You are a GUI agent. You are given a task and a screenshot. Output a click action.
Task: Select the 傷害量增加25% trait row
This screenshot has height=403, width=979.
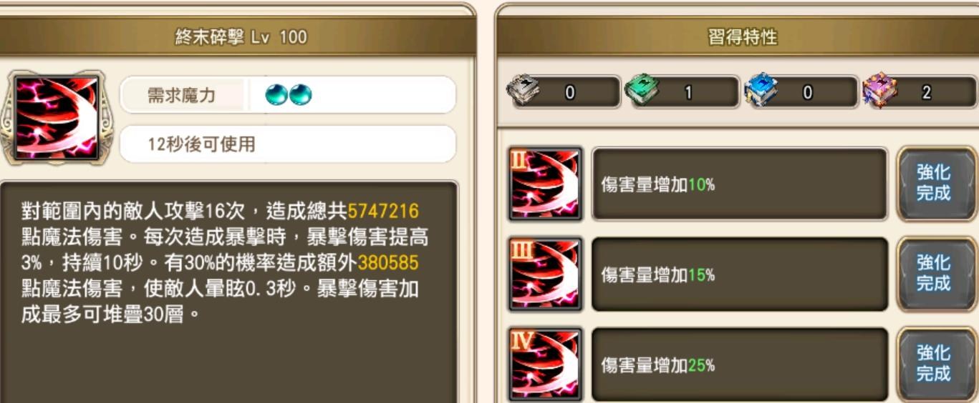coord(740,364)
